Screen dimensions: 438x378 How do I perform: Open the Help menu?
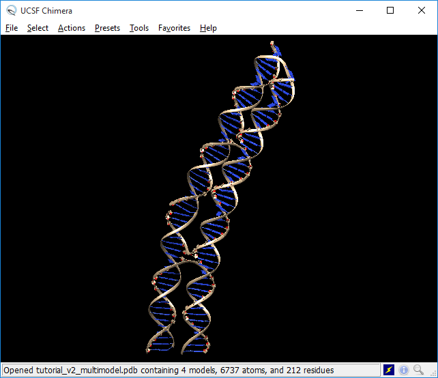pos(208,28)
